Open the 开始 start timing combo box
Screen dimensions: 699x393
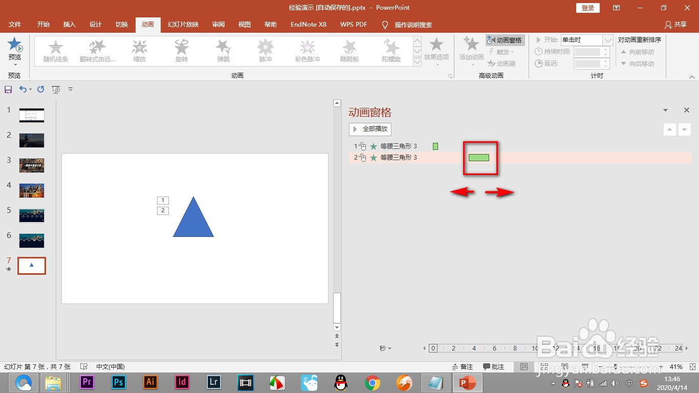(x=586, y=40)
